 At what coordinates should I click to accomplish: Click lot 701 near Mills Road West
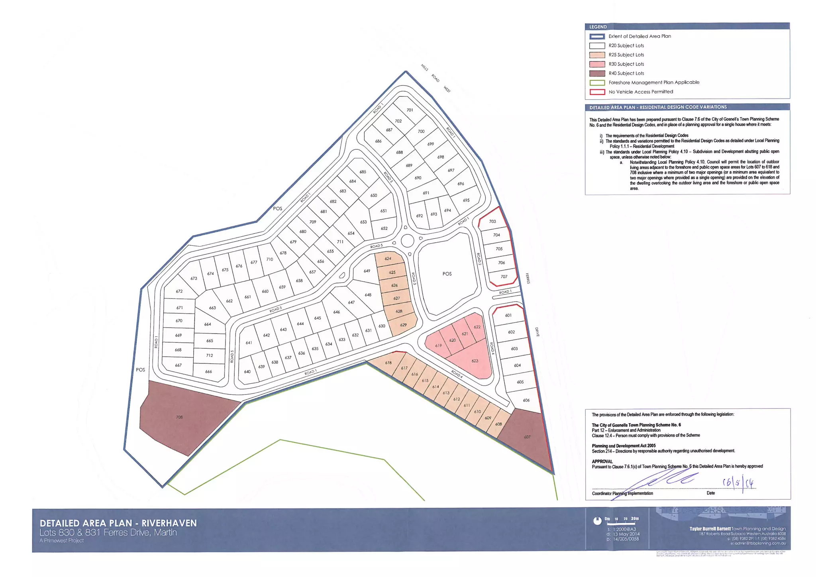[x=410, y=110]
